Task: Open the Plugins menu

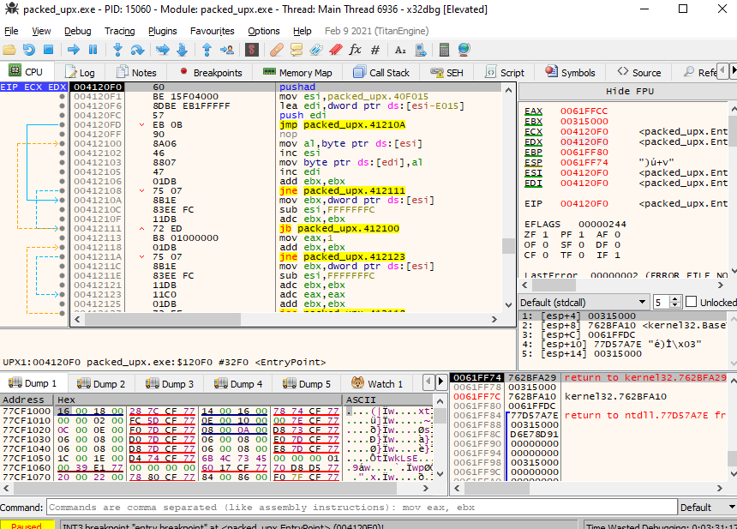Action: click(163, 31)
